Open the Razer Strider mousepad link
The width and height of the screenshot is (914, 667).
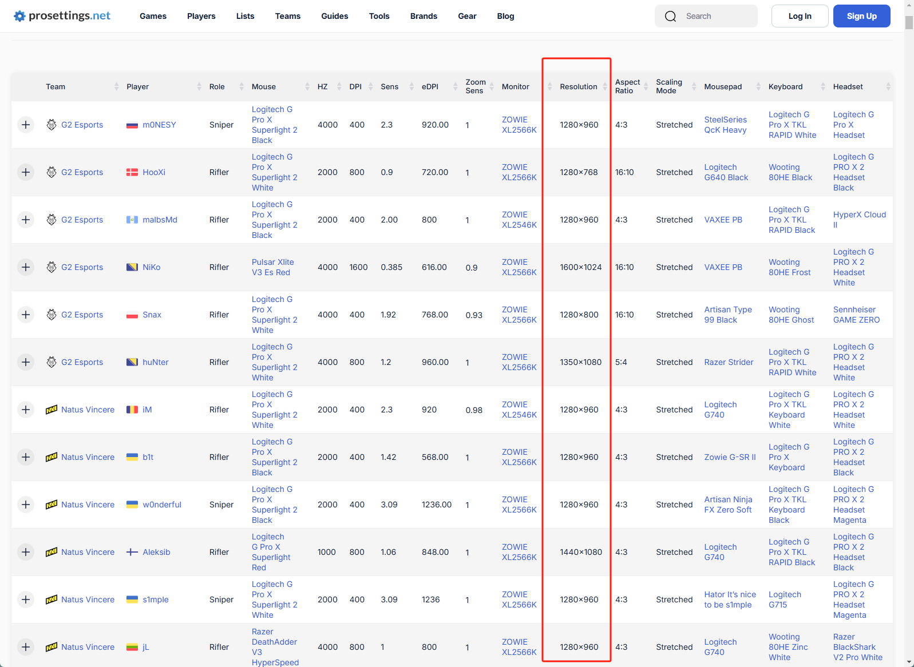[x=729, y=362]
